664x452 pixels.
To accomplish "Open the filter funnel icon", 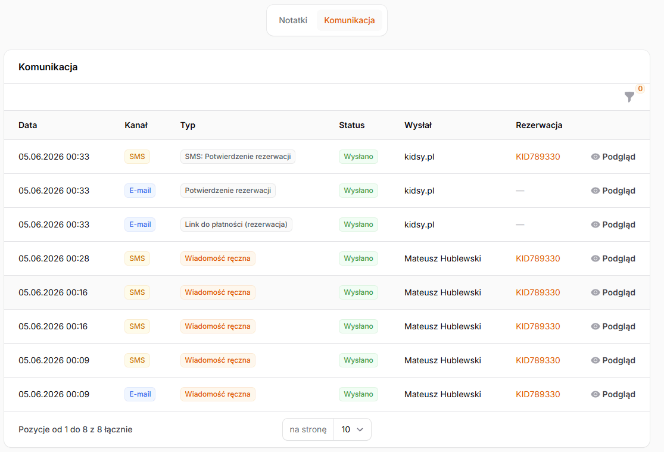I will click(x=629, y=97).
